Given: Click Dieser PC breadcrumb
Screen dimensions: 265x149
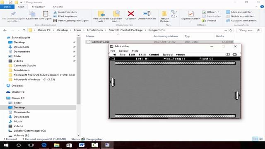Looking at the screenshot, I should pos(44,30).
